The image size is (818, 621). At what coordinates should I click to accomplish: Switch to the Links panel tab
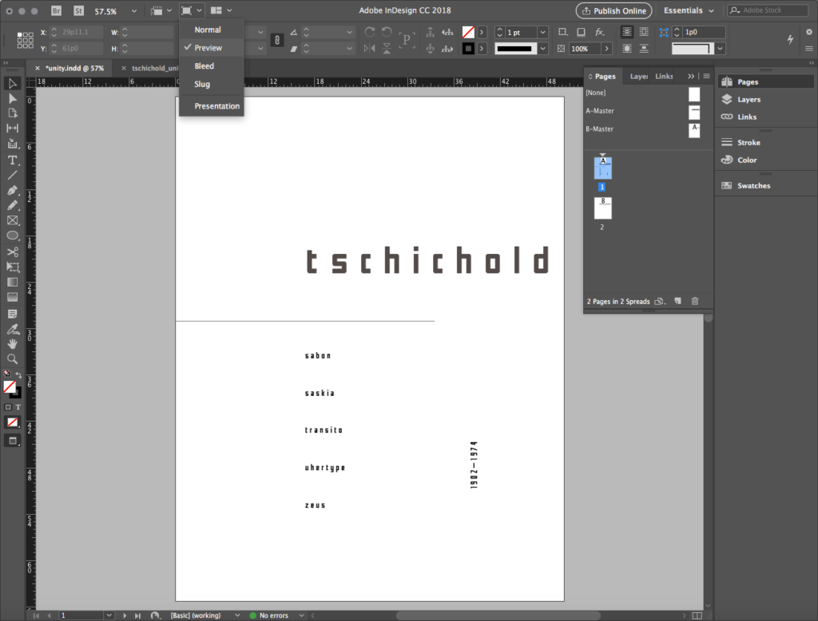(665, 77)
